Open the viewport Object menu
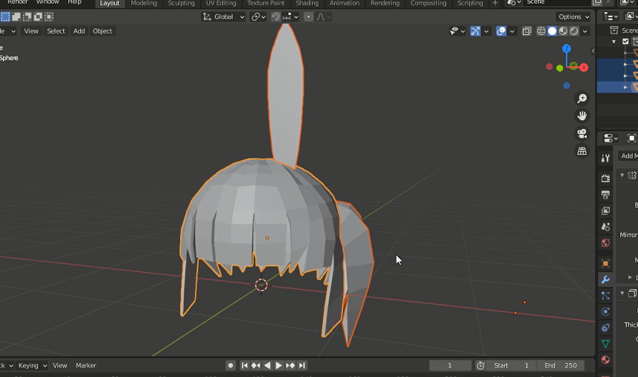This screenshot has width=638, height=377. tap(102, 31)
